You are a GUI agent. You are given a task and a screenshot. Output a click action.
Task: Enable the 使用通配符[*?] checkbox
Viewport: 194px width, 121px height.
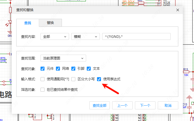coord(43,79)
